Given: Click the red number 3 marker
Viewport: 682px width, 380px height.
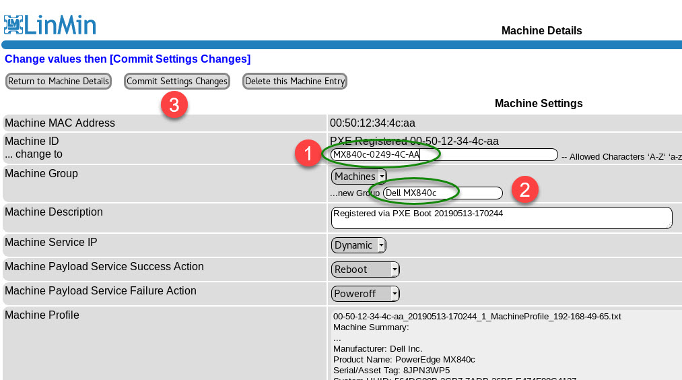Looking at the screenshot, I should [x=174, y=105].
